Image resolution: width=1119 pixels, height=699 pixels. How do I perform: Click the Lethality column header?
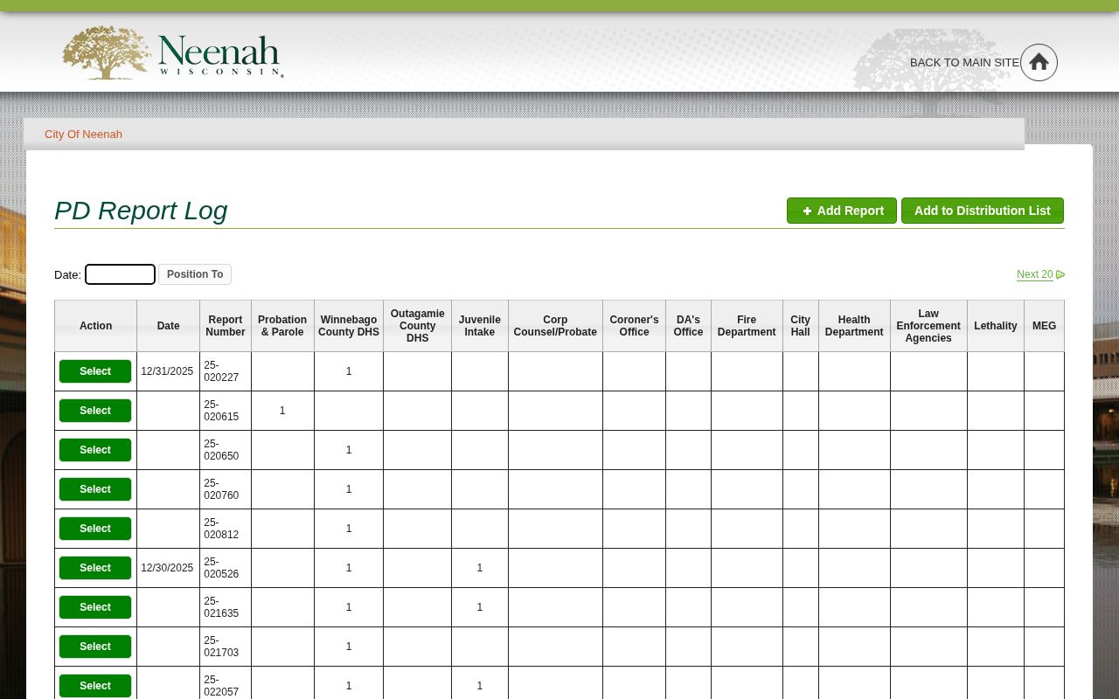pos(996,326)
